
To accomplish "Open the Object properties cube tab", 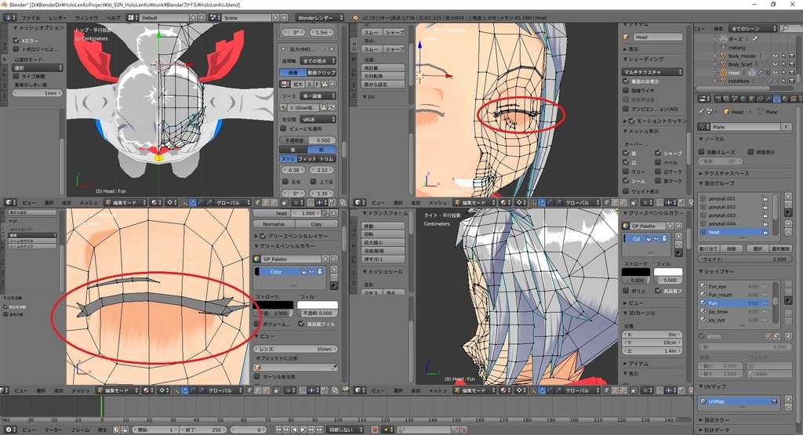I will (x=752, y=98).
